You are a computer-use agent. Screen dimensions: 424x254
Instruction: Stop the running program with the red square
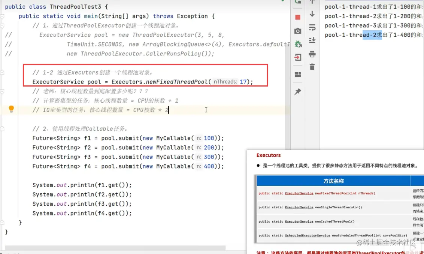tap(298, 17)
